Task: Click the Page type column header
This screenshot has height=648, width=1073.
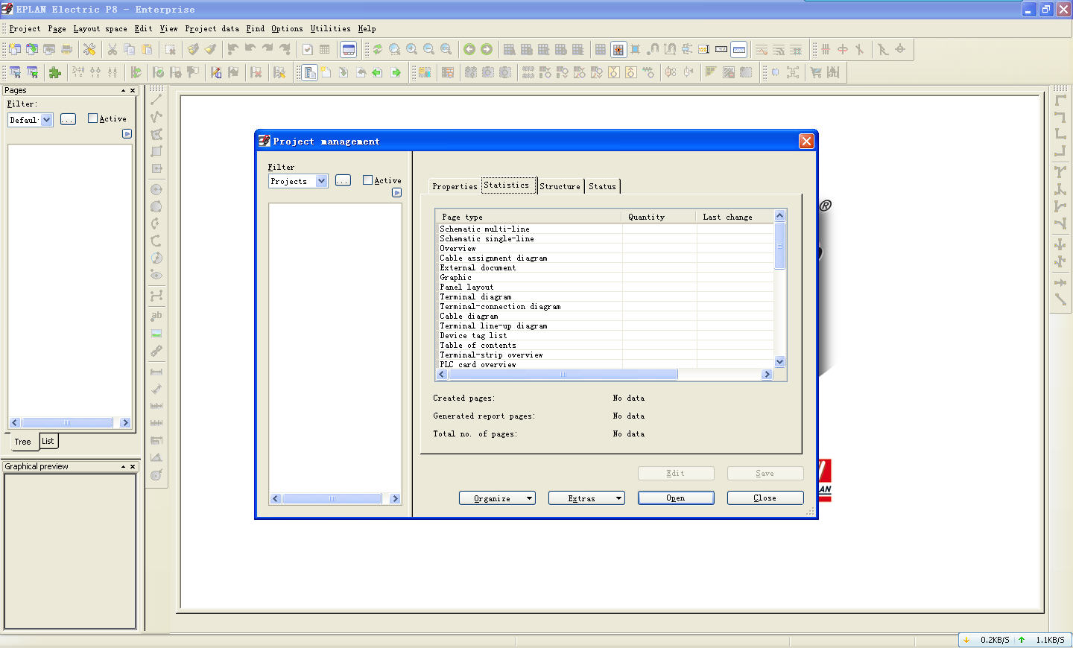Action: (x=529, y=217)
